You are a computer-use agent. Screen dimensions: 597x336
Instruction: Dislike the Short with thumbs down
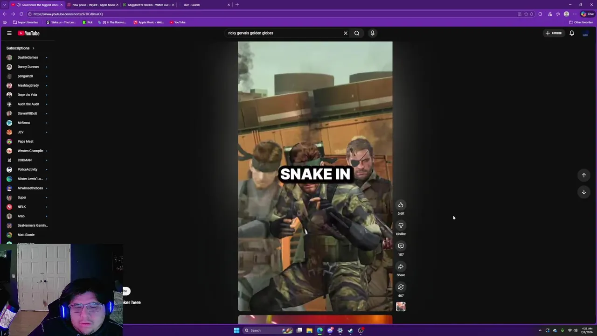point(401,225)
